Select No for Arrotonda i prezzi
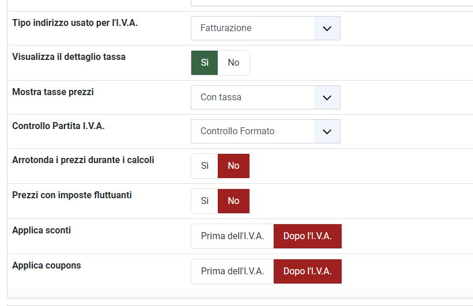473x306 pixels. (x=233, y=166)
